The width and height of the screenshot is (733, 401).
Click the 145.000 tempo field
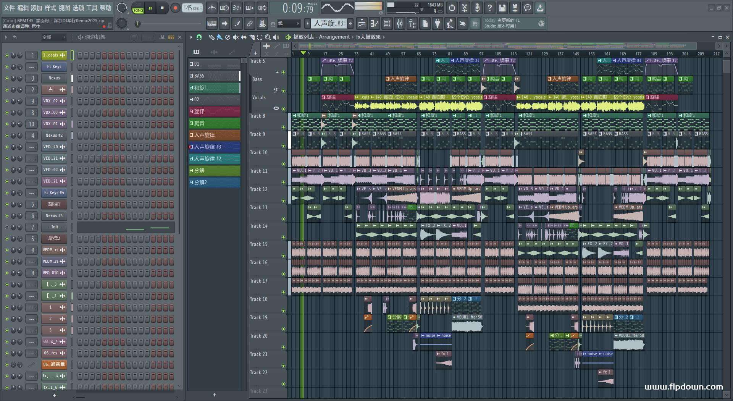[192, 8]
